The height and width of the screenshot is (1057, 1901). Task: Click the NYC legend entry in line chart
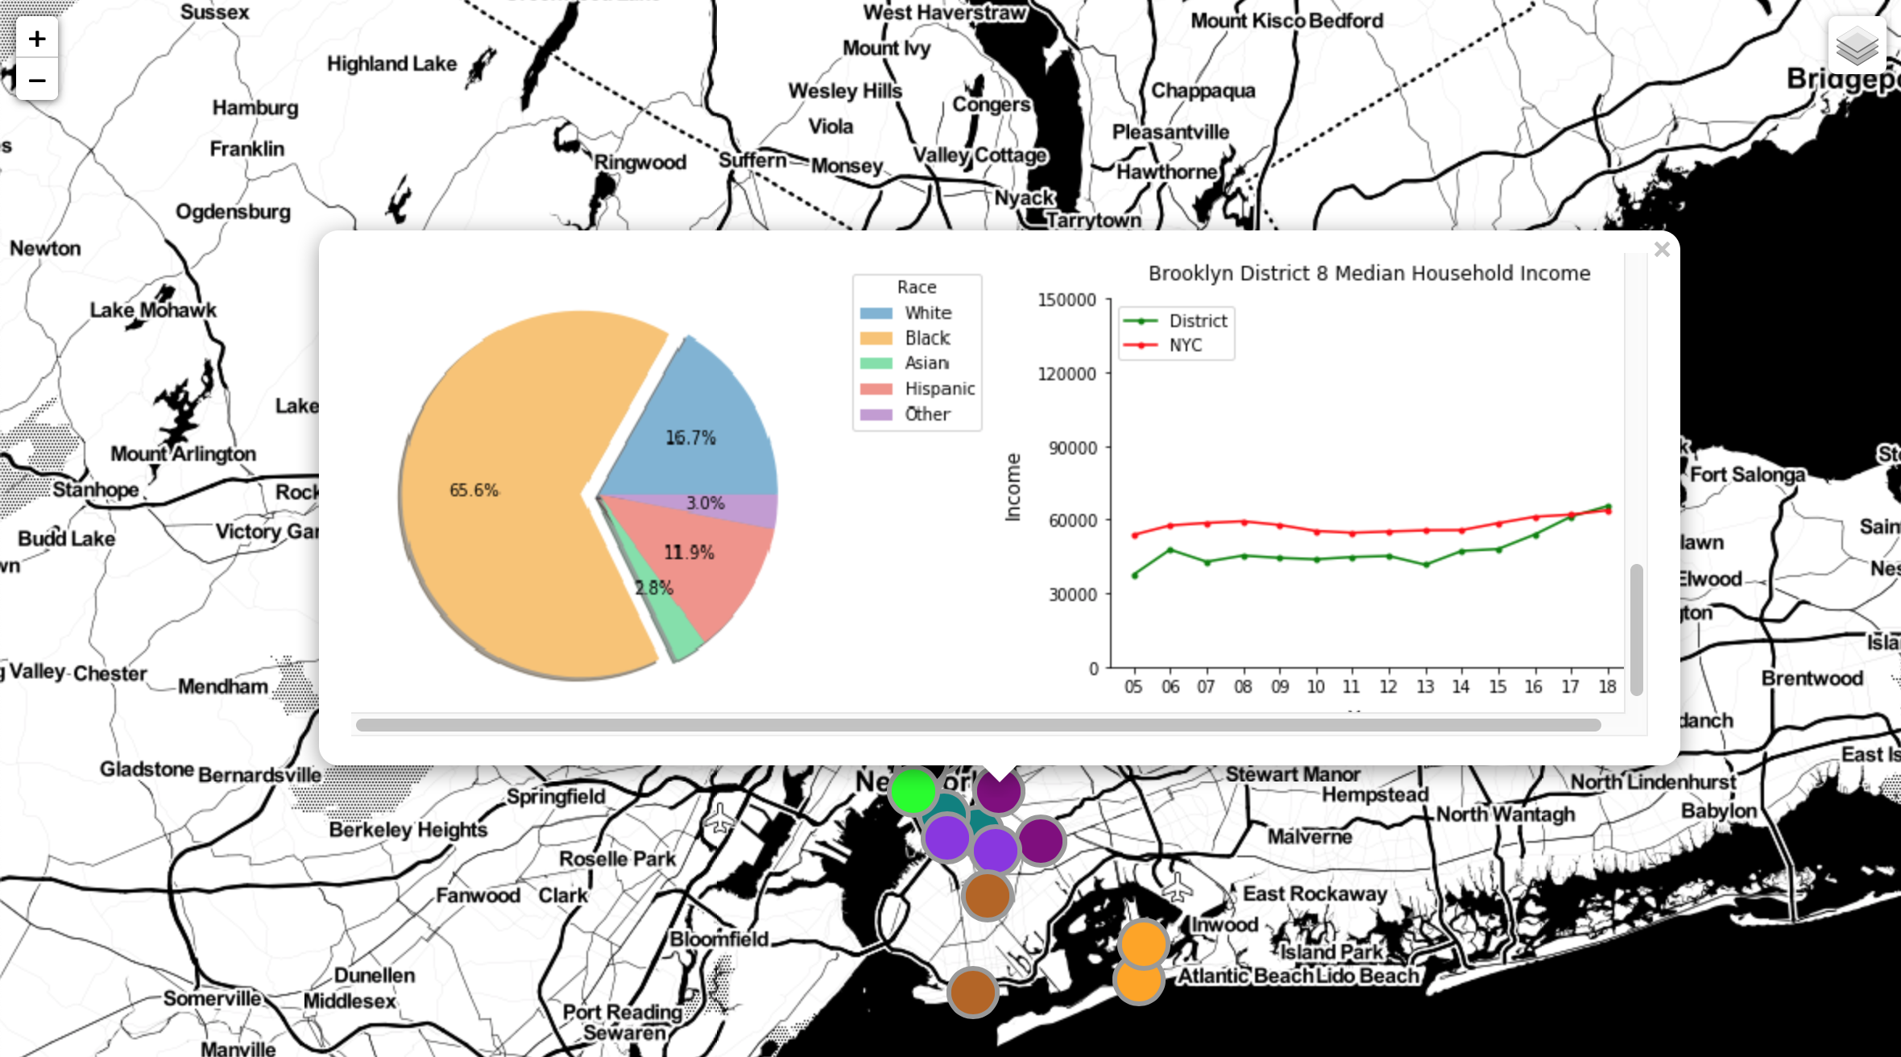1163,345
